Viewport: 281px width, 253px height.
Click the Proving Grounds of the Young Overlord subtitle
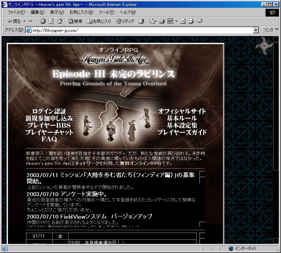pyautogui.click(x=113, y=84)
